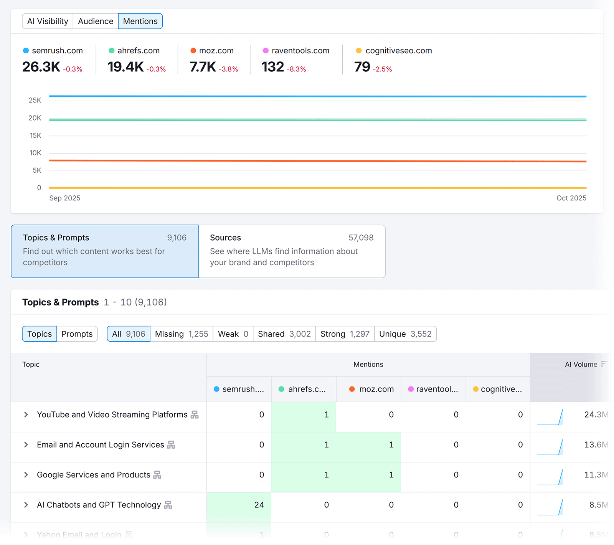Click the sort icon next to AI Volume header

(x=604, y=364)
